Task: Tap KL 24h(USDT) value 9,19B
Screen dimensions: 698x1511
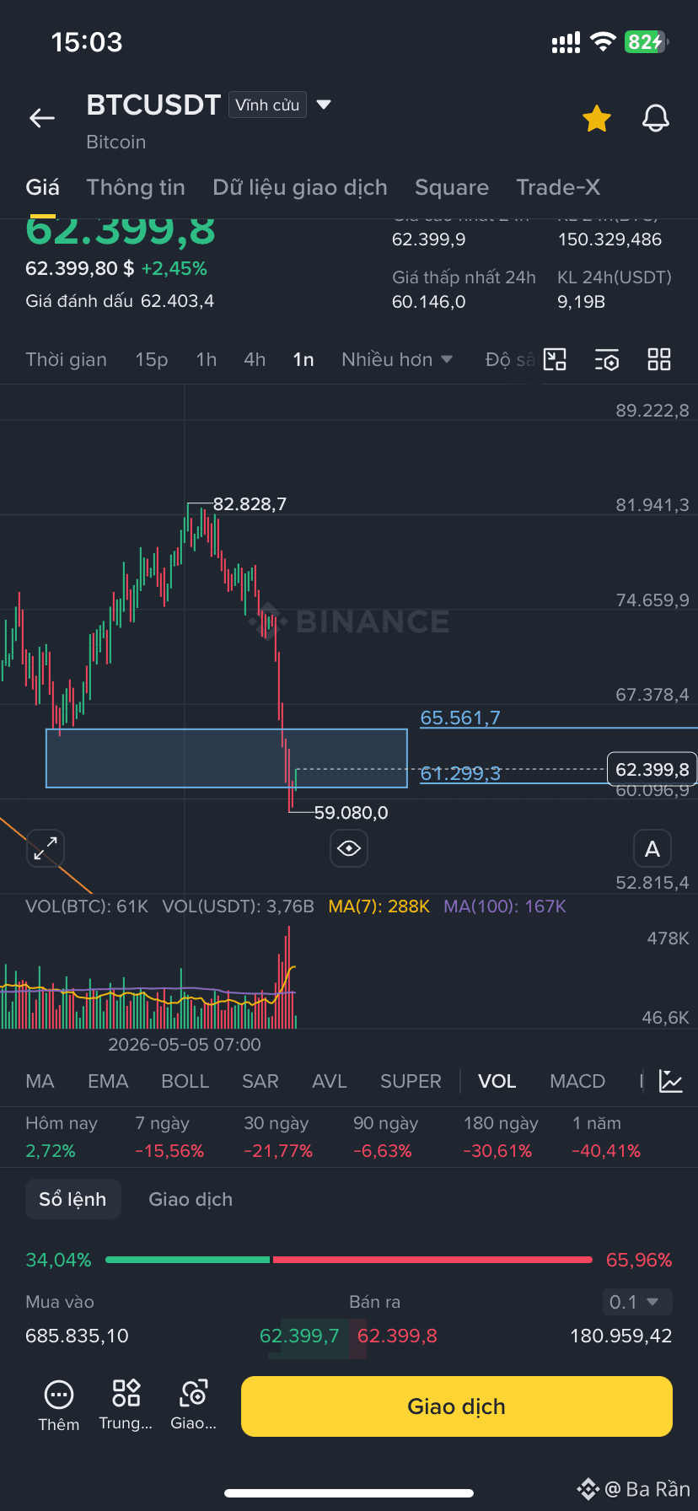Action: click(582, 302)
